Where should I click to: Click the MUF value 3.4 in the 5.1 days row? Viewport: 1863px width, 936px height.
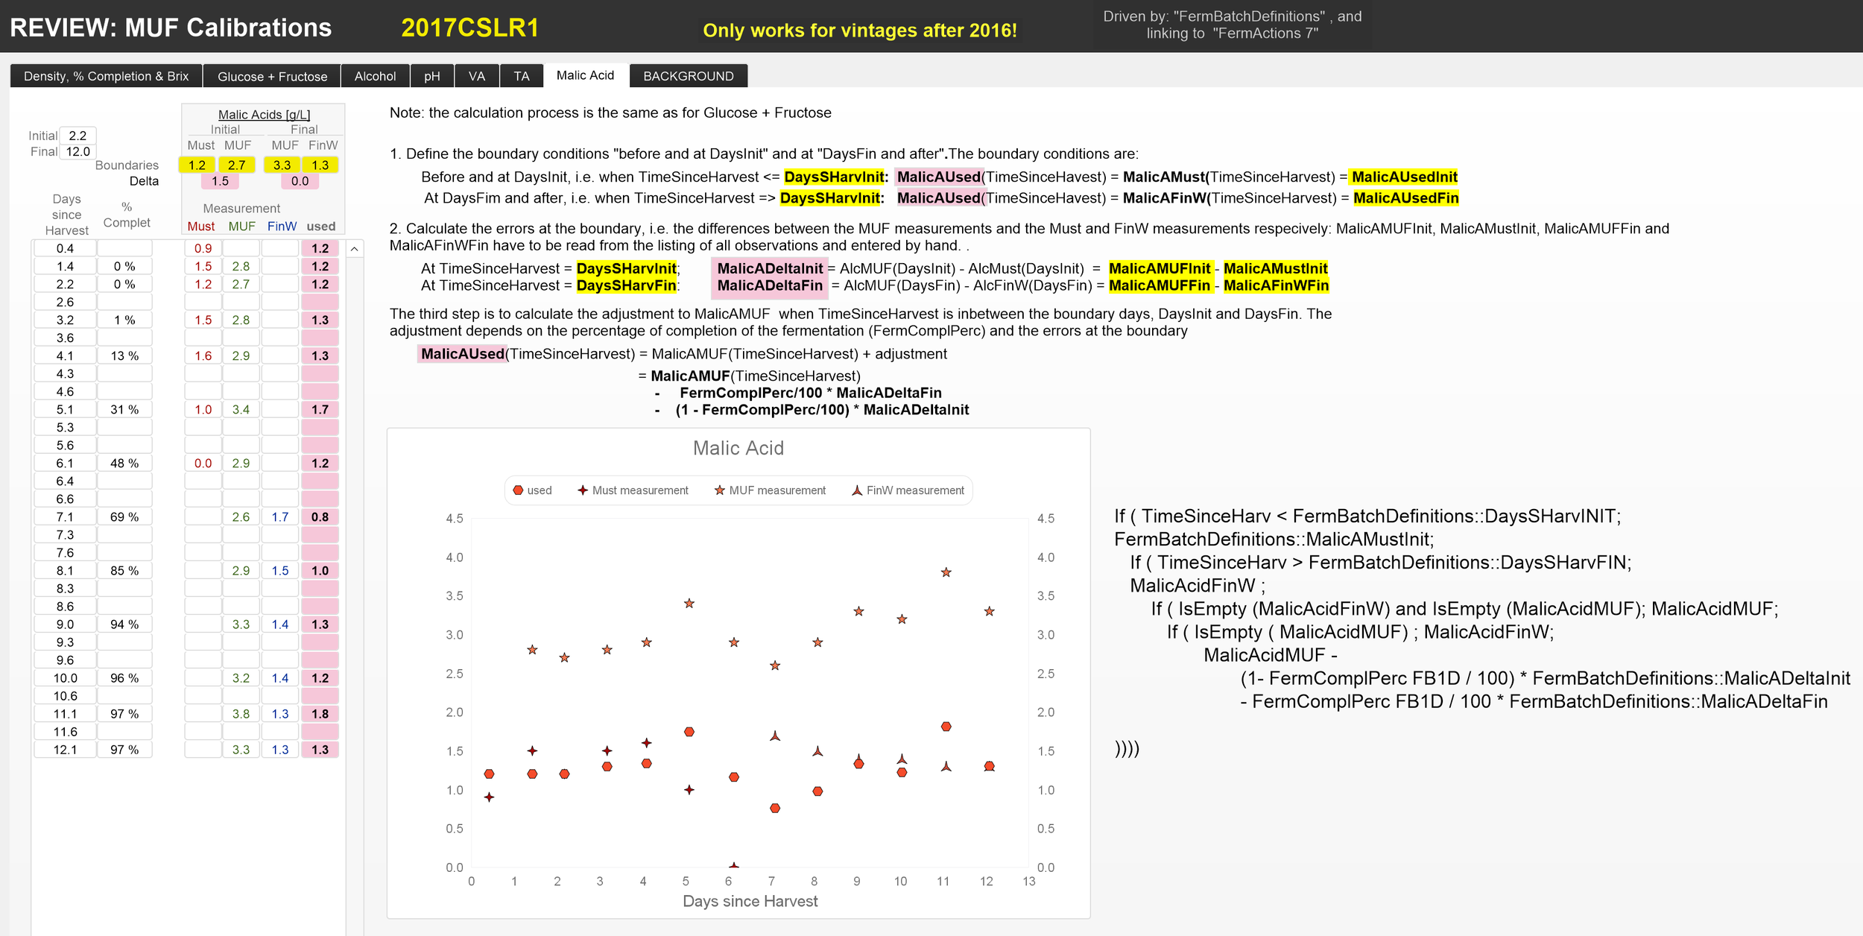(241, 410)
